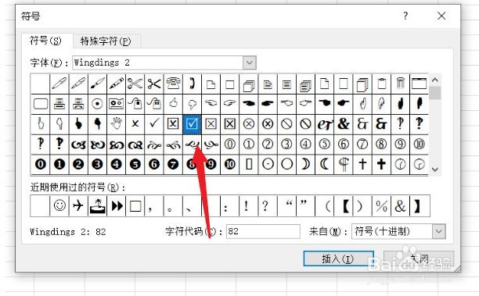Select the circle with center dot symbol in last row

[x=268, y=164]
